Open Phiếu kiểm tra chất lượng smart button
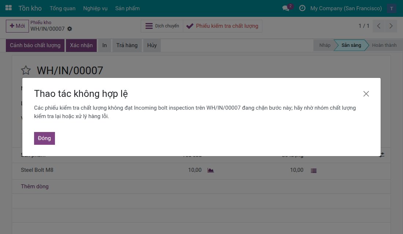Image resolution: width=403 pixels, height=234 pixels. coord(223,26)
